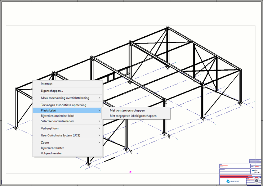Choose 'Toevoegen associatieve opmerking'

[x=63, y=105]
